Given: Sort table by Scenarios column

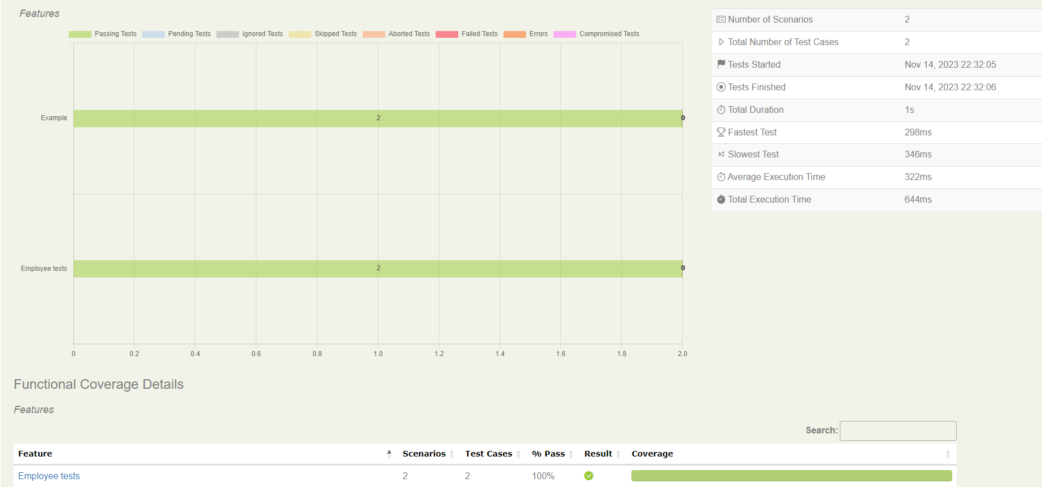Looking at the screenshot, I should (428, 454).
